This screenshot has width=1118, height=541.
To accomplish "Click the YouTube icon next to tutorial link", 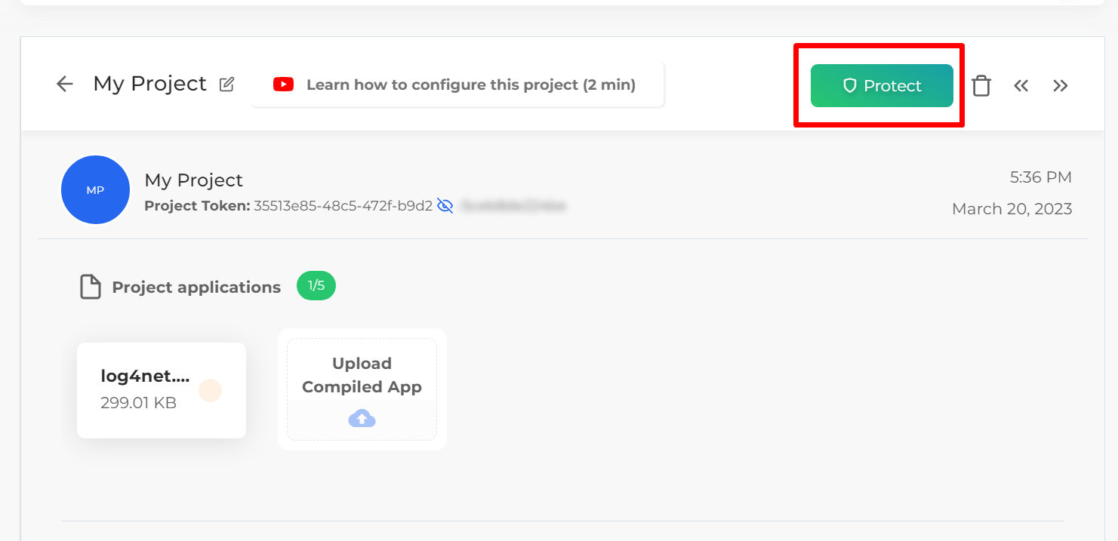I will pyautogui.click(x=283, y=84).
